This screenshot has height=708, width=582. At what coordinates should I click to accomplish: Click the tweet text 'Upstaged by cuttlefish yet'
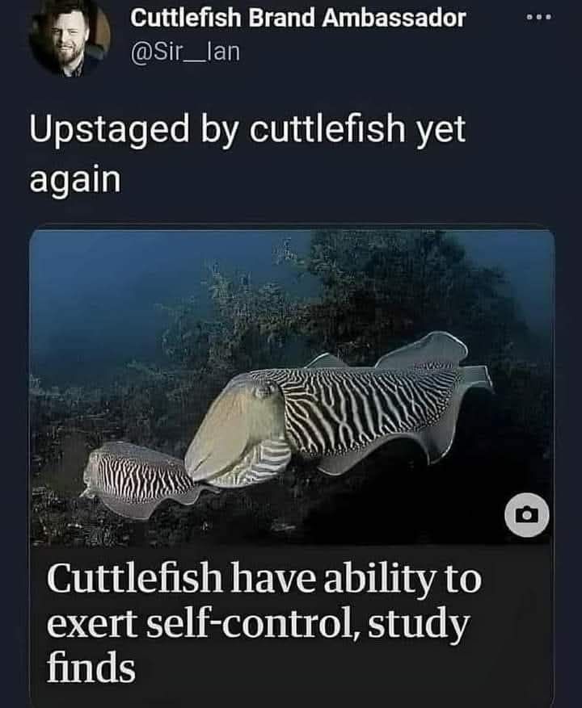tap(247, 130)
